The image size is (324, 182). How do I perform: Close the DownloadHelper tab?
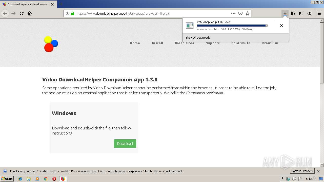[52, 4]
